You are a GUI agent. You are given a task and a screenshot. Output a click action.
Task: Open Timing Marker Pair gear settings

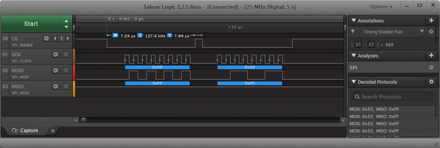click(431, 32)
